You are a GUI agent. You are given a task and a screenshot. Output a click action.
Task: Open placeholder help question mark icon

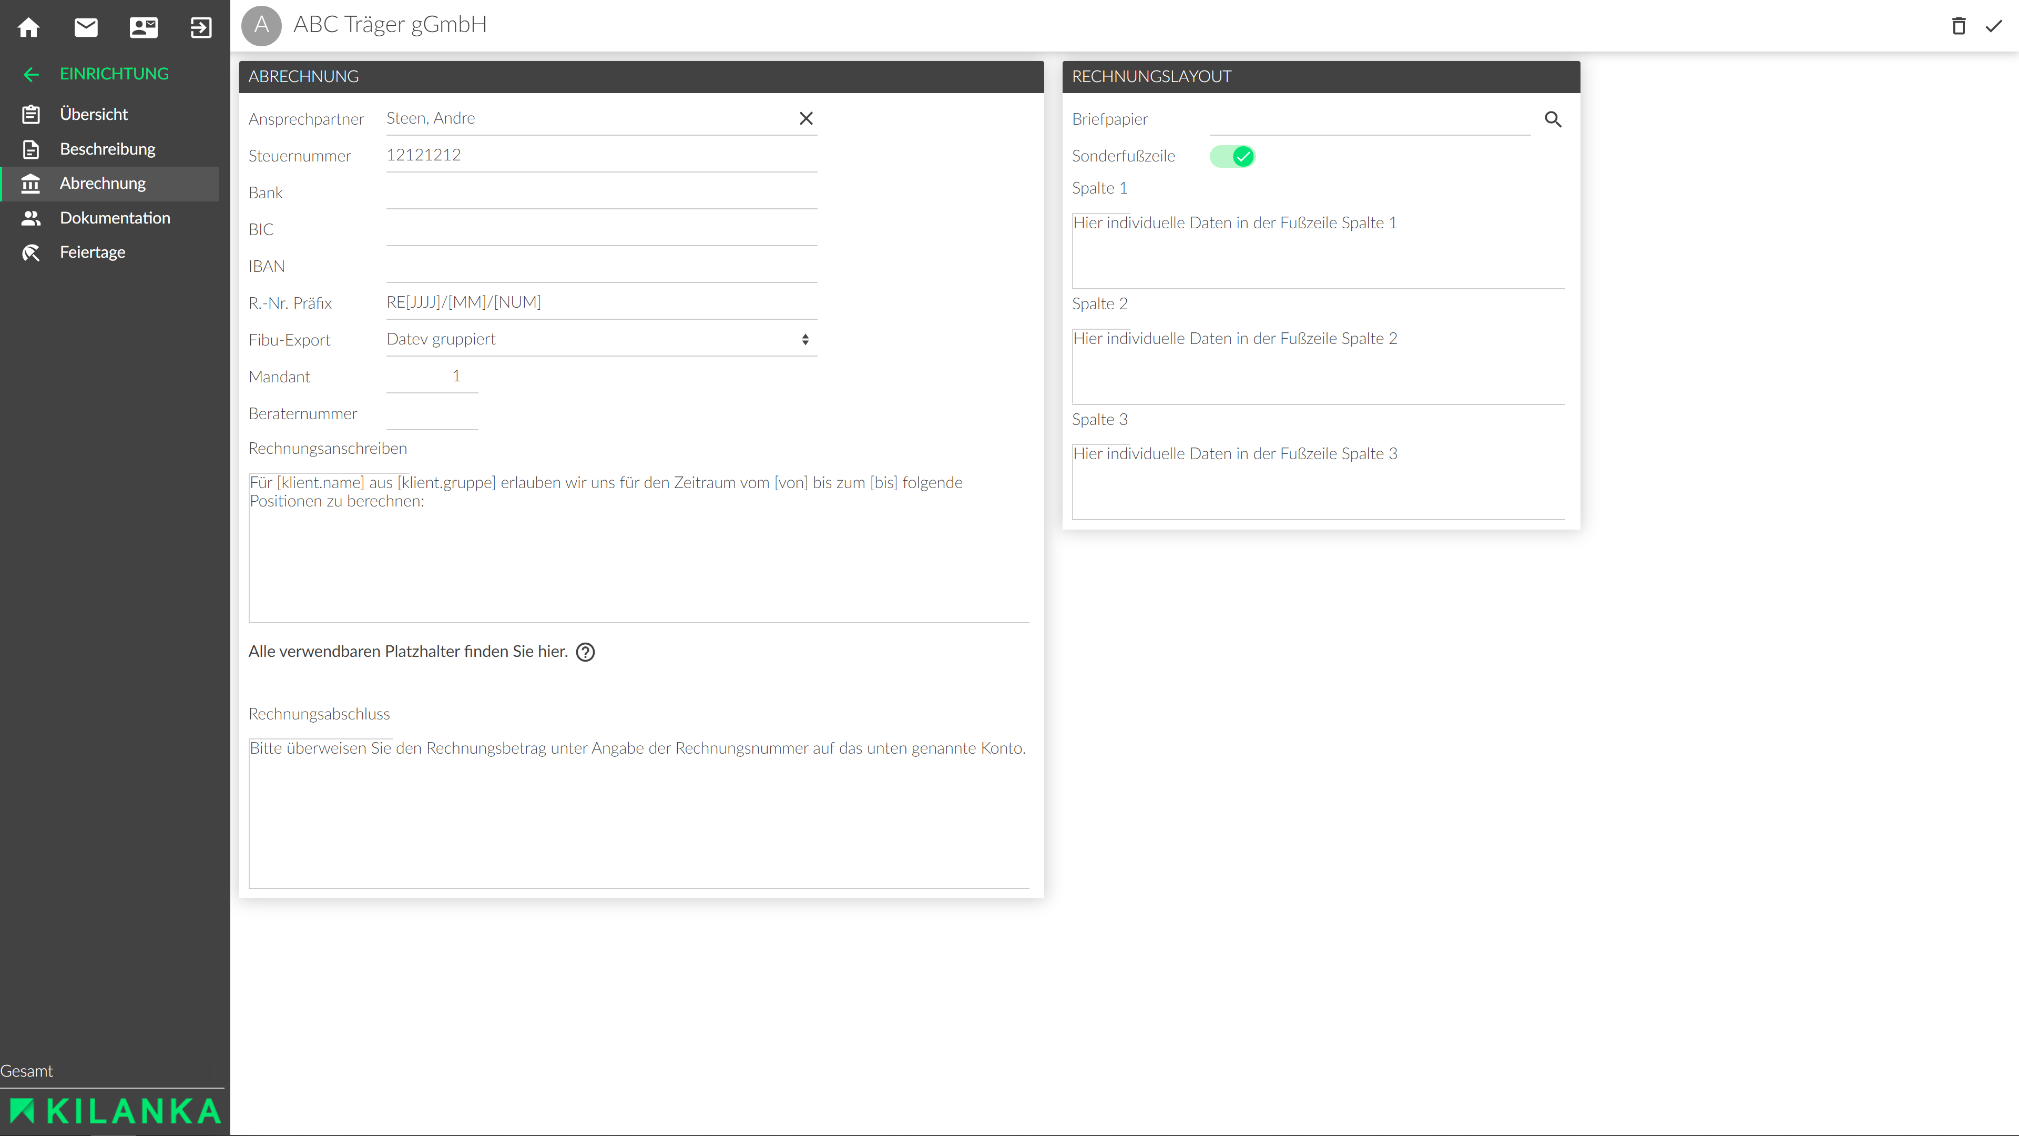tap(586, 652)
